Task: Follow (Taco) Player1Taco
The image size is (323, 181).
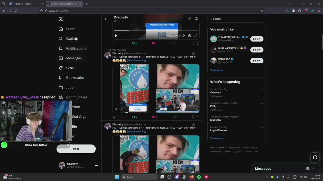Action: pyautogui.click(x=257, y=39)
